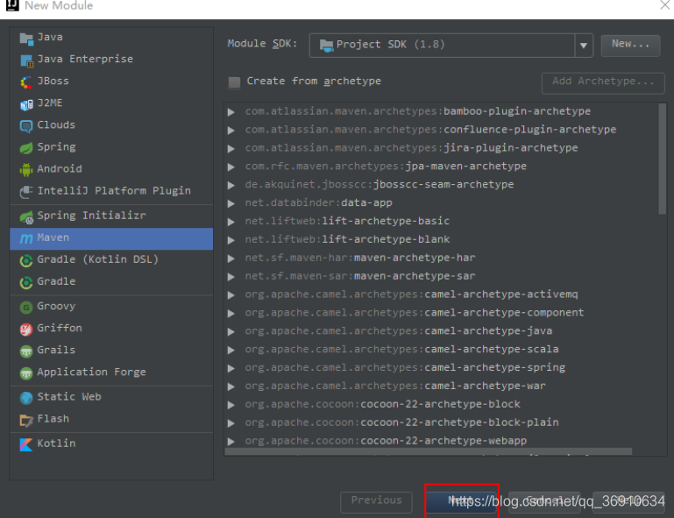Image resolution: width=674 pixels, height=518 pixels.
Task: Select the Gradle (Kotlin DSL) icon
Action: point(26,260)
